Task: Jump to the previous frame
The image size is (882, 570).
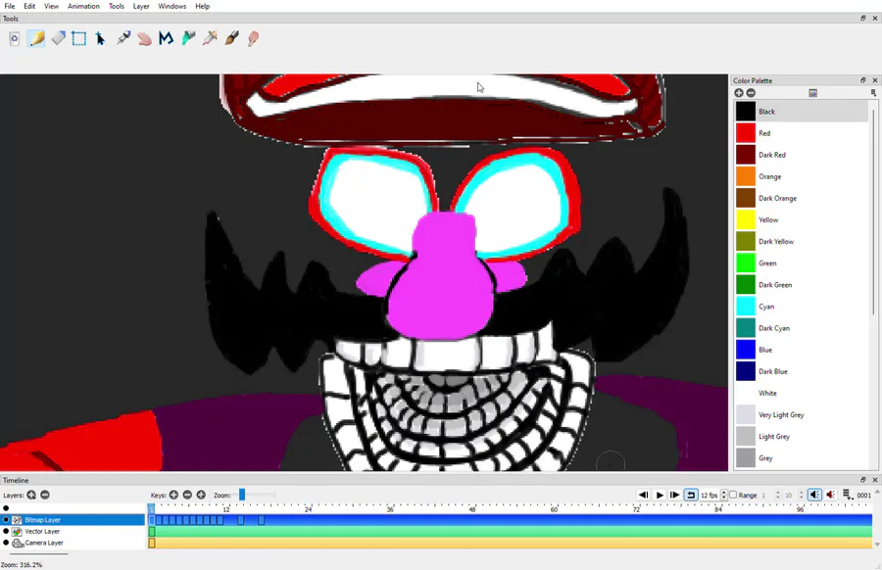Action: [x=644, y=496]
